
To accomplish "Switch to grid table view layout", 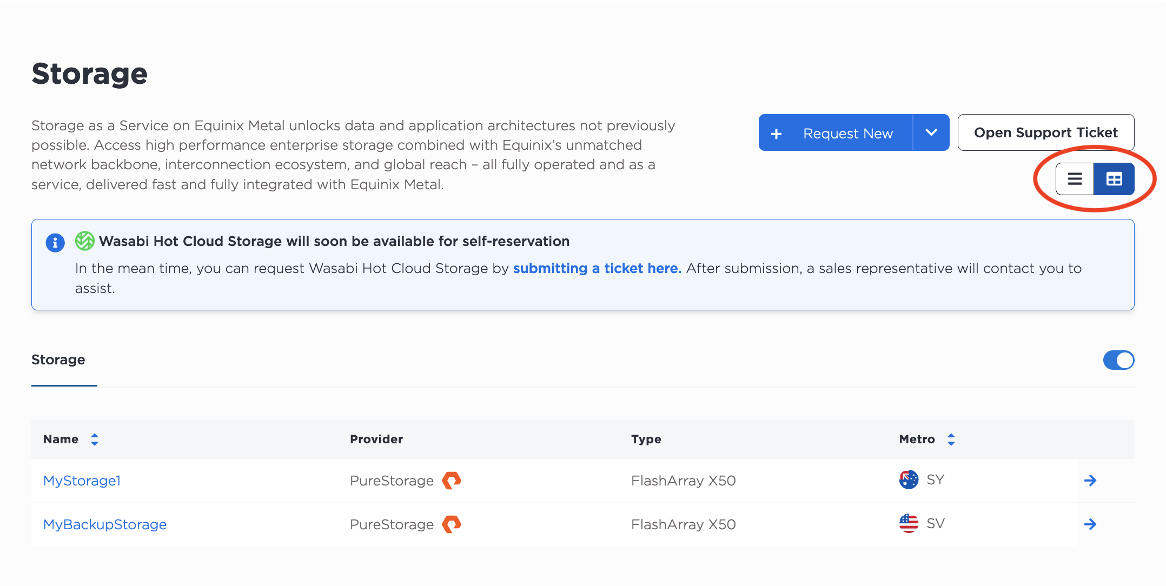I will tap(1114, 179).
